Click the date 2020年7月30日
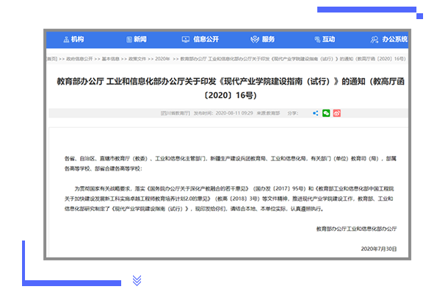The image size is (437, 292). pyautogui.click(x=379, y=249)
